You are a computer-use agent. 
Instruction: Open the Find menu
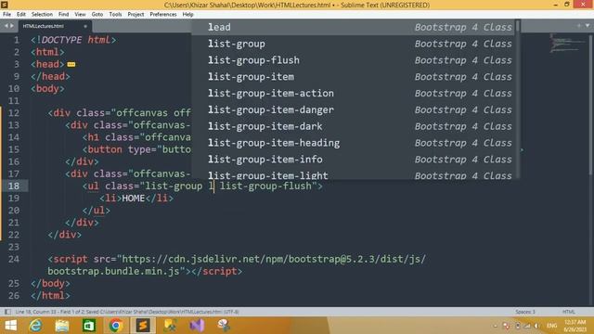pos(63,15)
